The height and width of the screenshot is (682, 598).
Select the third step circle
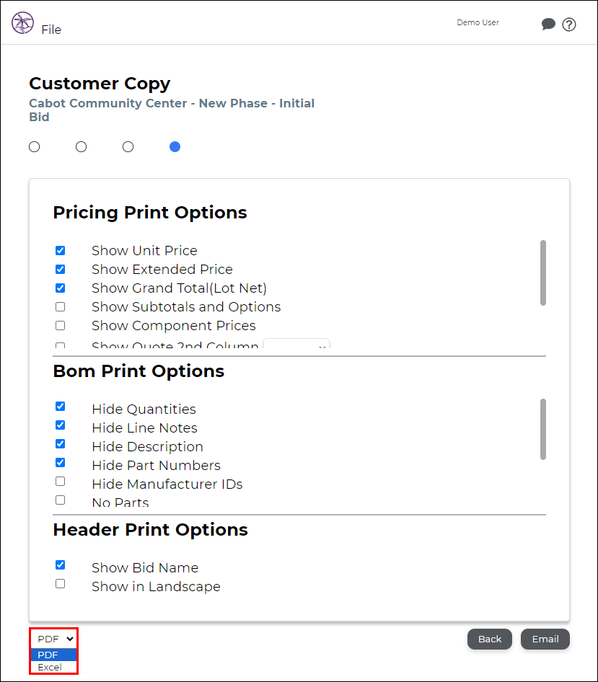(x=128, y=147)
